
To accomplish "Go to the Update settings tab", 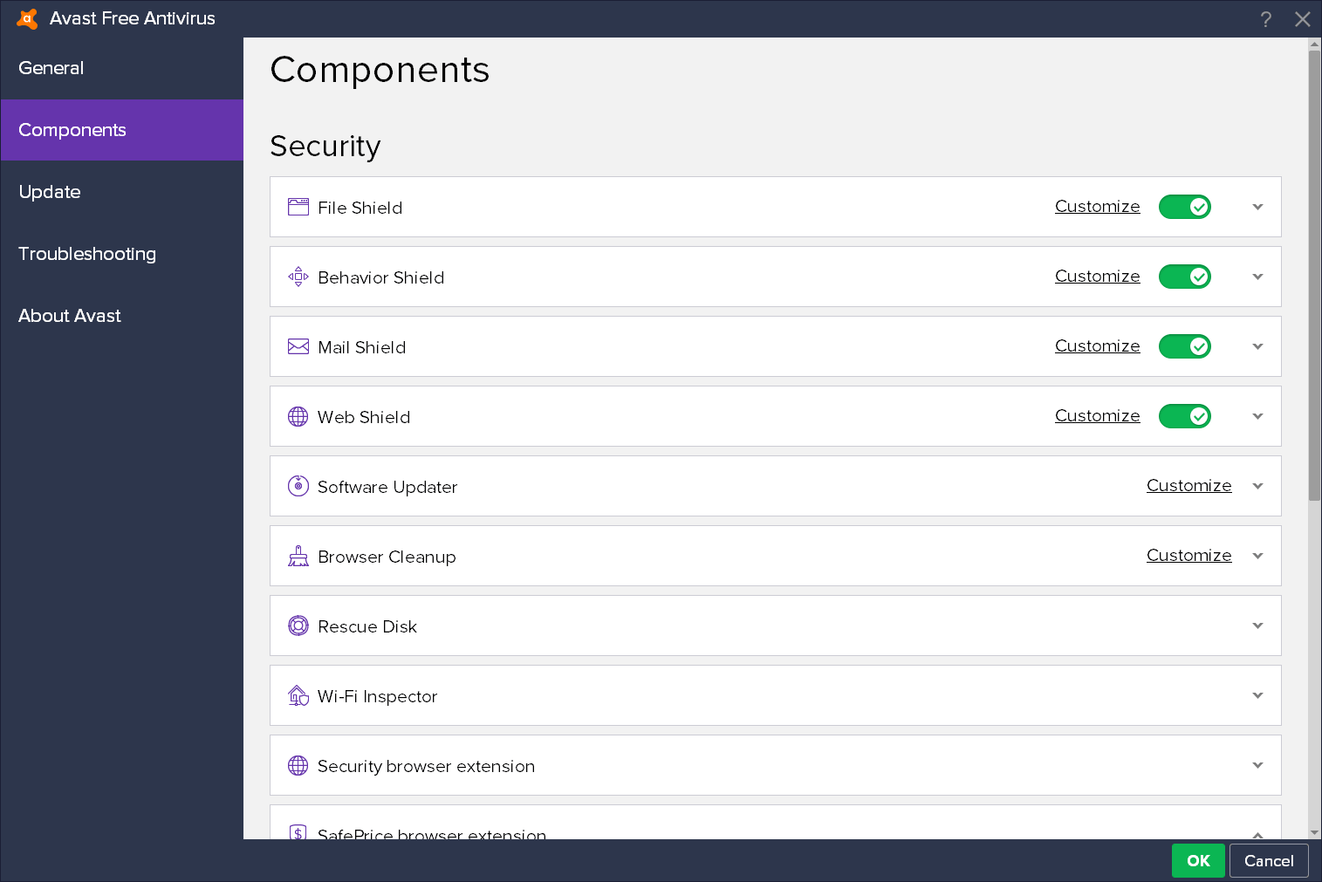I will (122, 192).
